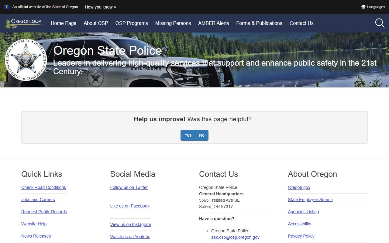Click 'Salem, OR 97317' text
The width and height of the screenshot is (389, 243).
point(216,207)
